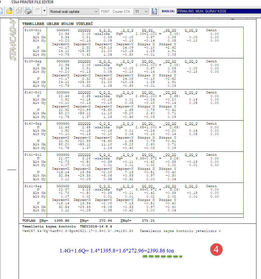The width and height of the screenshot is (261, 279).
Task: Click the blue 1.4G+1.6Q formula text
Action: 117,251
